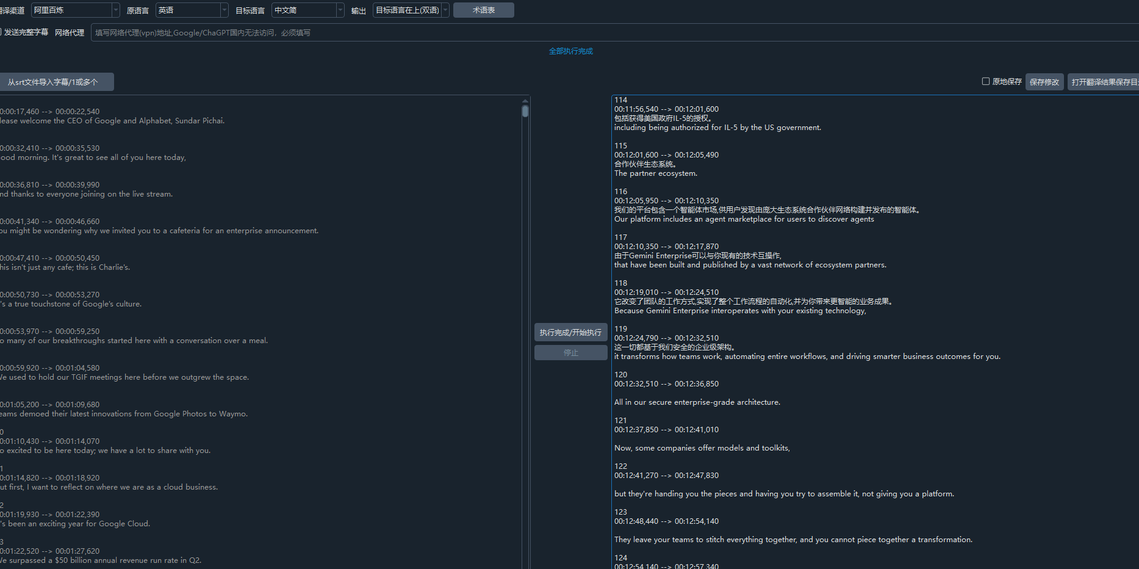Click the 术语表 glossary button

click(x=483, y=10)
